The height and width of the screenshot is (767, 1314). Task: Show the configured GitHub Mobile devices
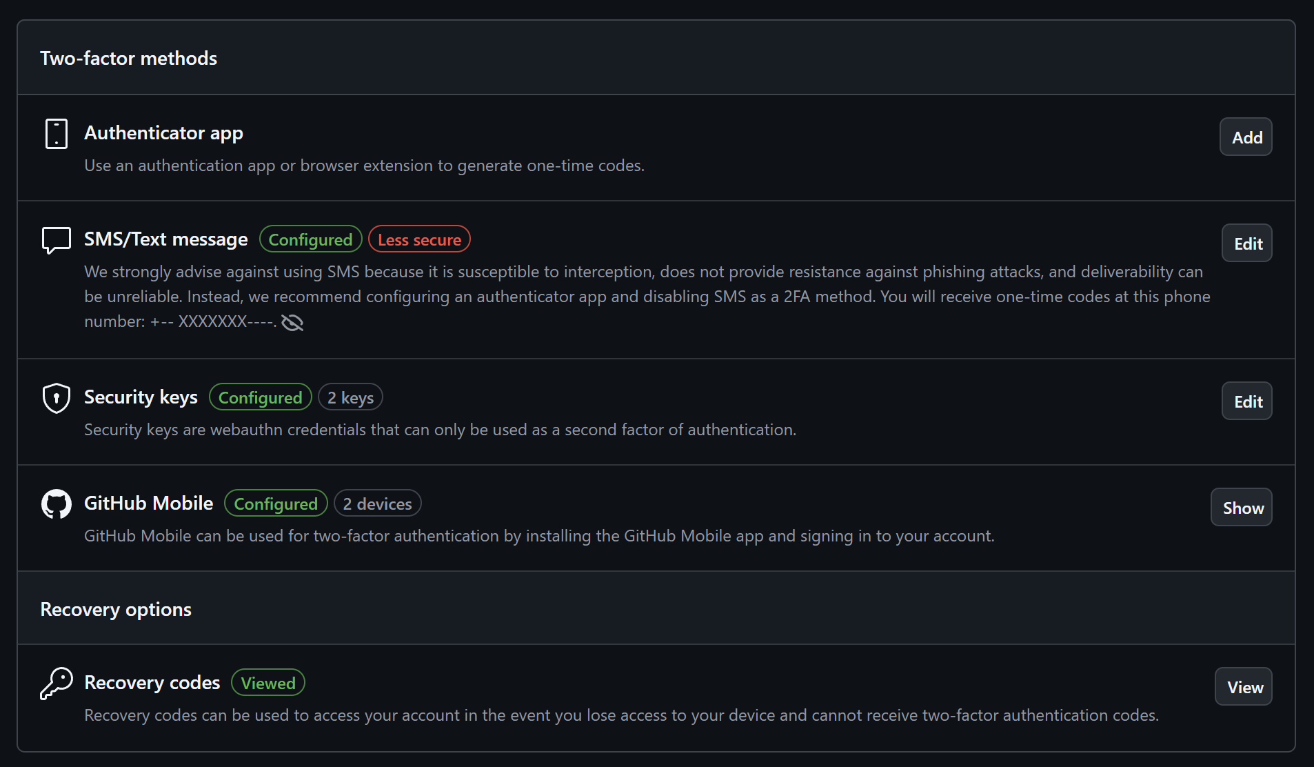click(x=1241, y=507)
